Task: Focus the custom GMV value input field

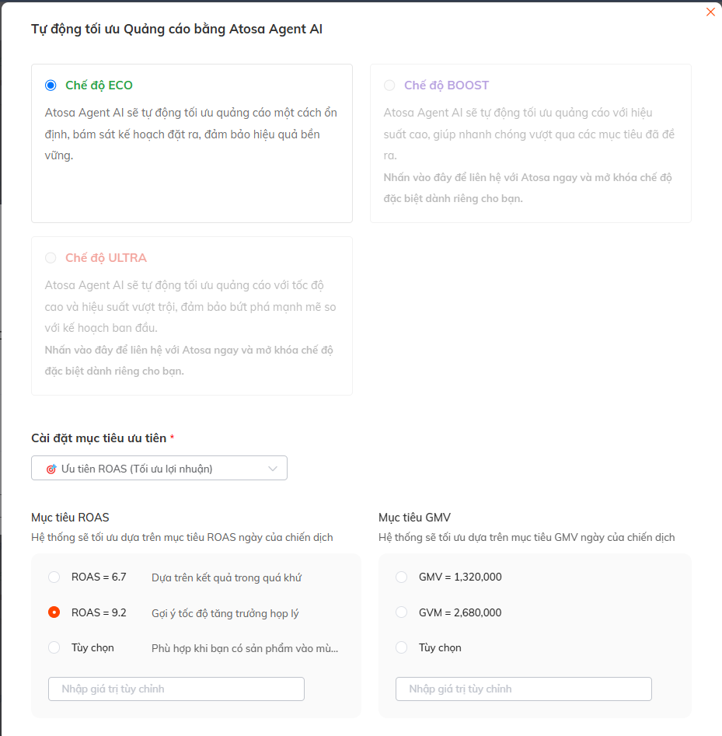Action: click(x=523, y=689)
